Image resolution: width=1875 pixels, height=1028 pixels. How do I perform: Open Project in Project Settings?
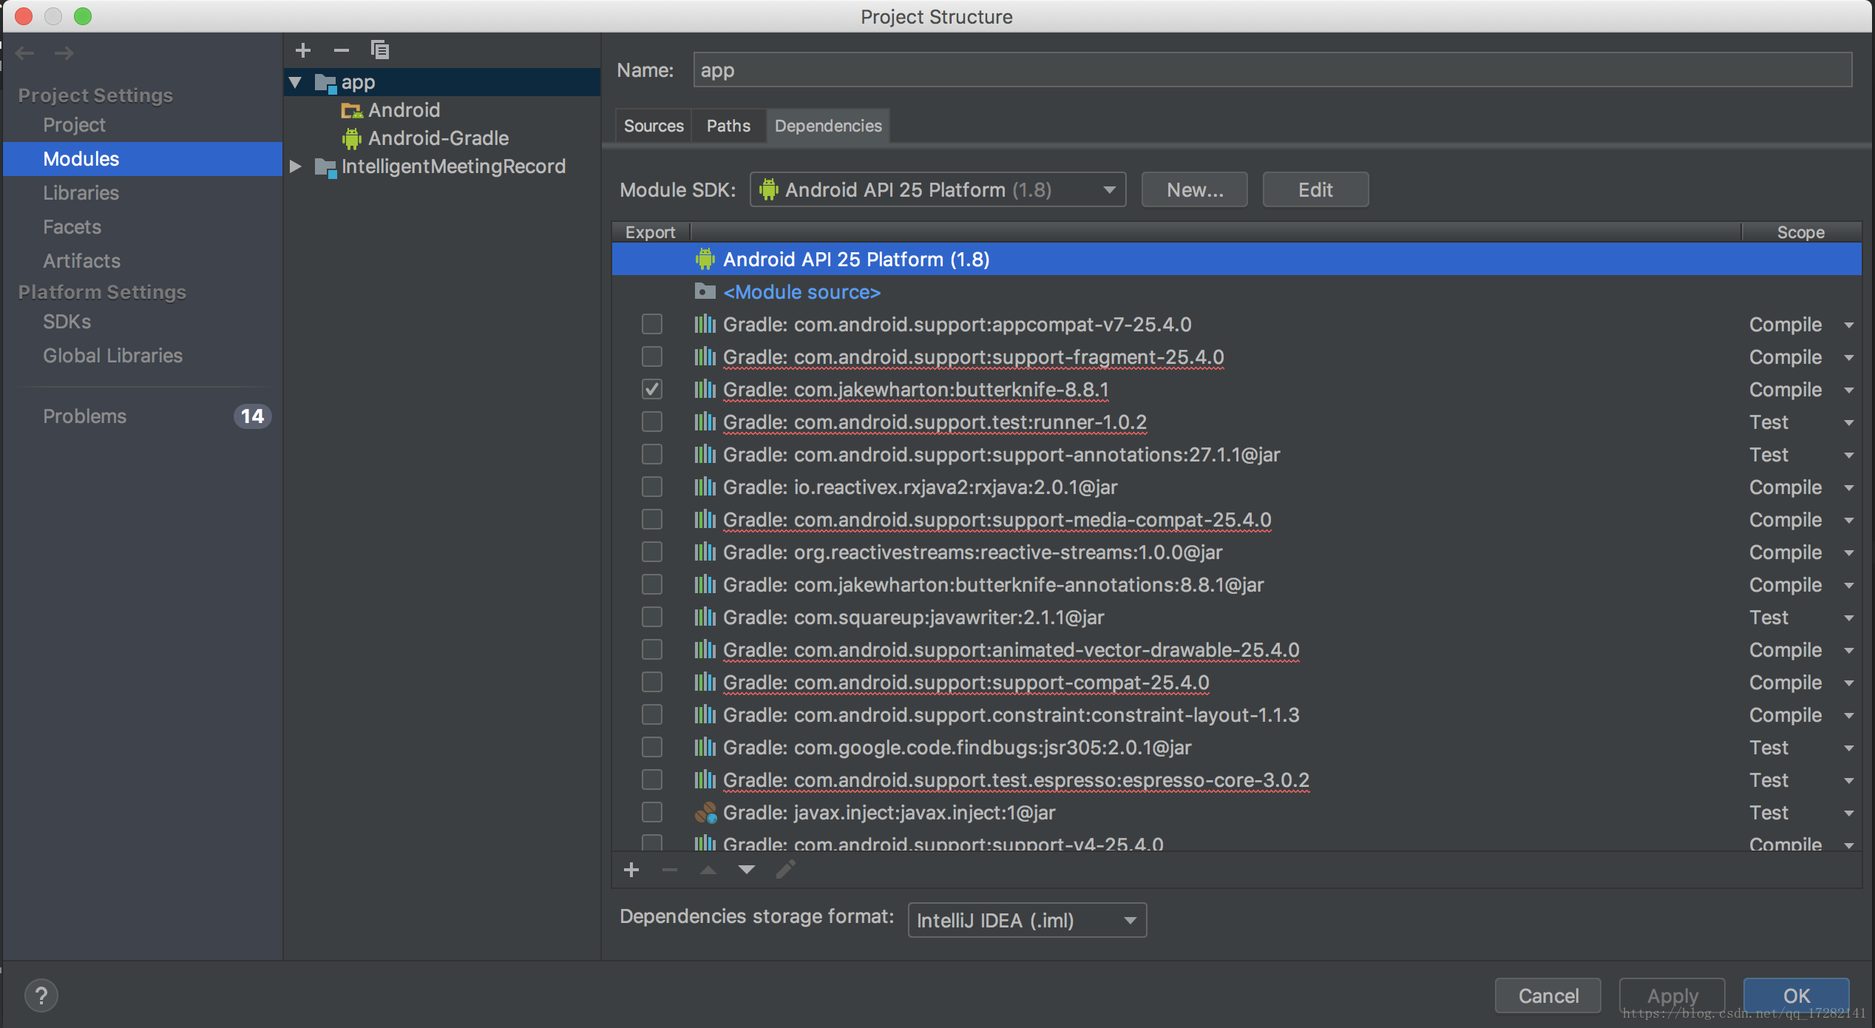[74, 125]
